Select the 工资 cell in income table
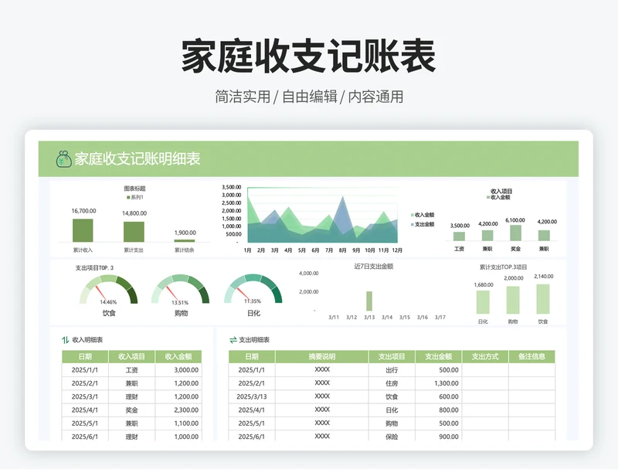 tap(131, 370)
